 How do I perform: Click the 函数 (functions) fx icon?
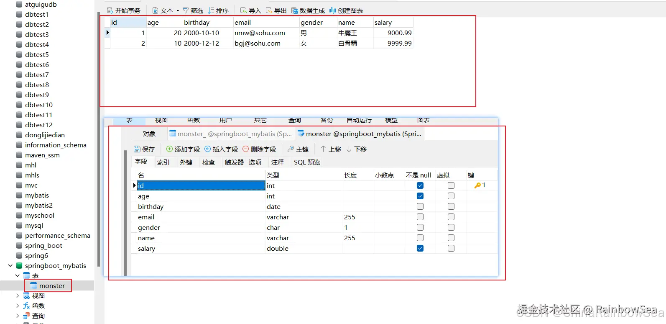[27, 306]
